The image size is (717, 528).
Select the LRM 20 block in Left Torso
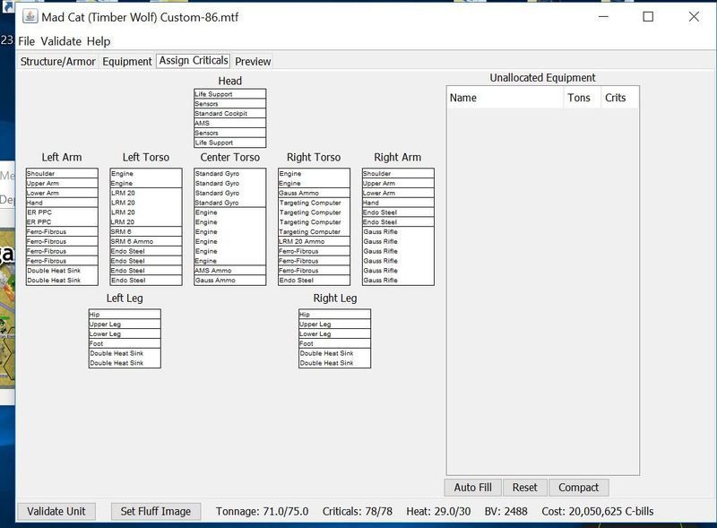[146, 207]
